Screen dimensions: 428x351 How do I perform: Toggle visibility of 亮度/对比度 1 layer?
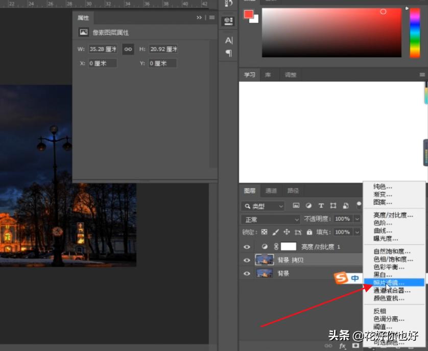tap(247, 247)
